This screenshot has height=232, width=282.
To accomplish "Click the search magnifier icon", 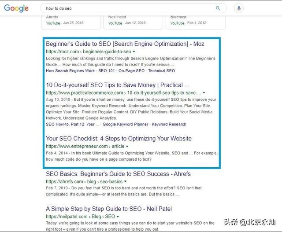I will (218, 8).
